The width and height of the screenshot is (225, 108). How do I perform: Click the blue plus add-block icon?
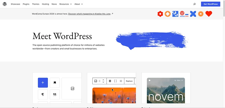point(43,83)
